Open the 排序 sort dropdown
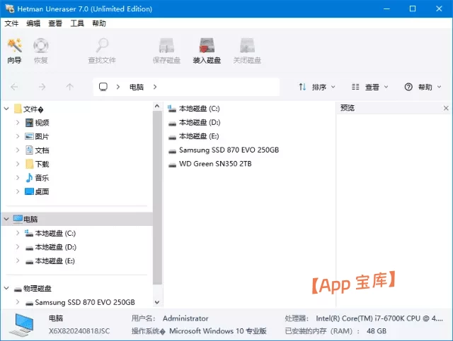The height and width of the screenshot is (341, 453). pos(317,87)
